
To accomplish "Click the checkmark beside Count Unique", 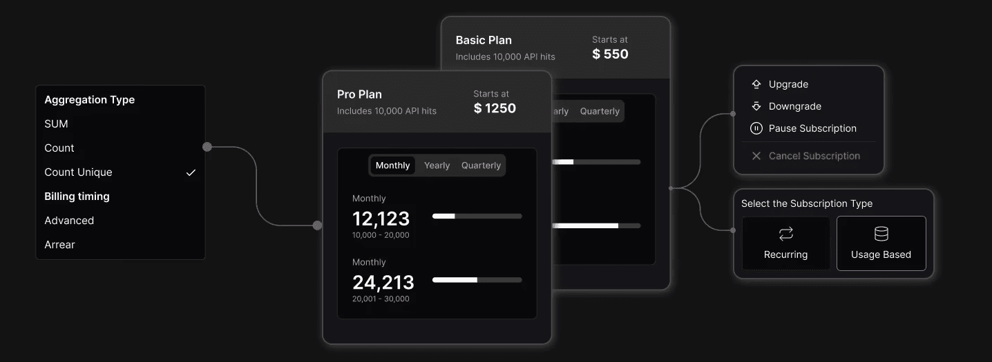I will click(191, 172).
